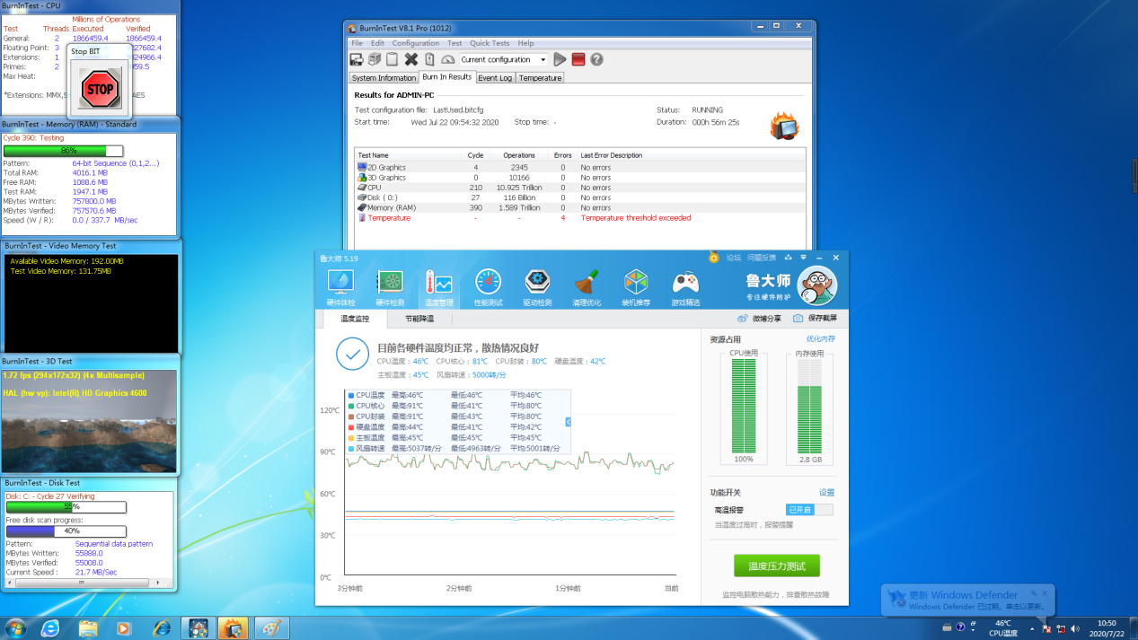Click the 优化内存 link

tap(820, 339)
